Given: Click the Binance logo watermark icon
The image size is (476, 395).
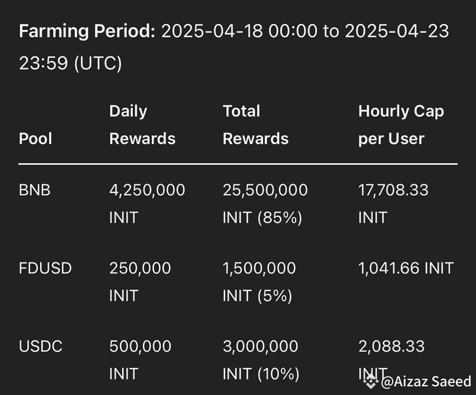Looking at the screenshot, I should [370, 381].
